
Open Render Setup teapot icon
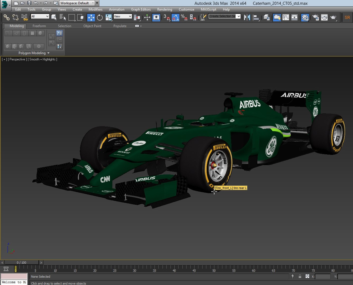pyautogui.click(x=315, y=17)
